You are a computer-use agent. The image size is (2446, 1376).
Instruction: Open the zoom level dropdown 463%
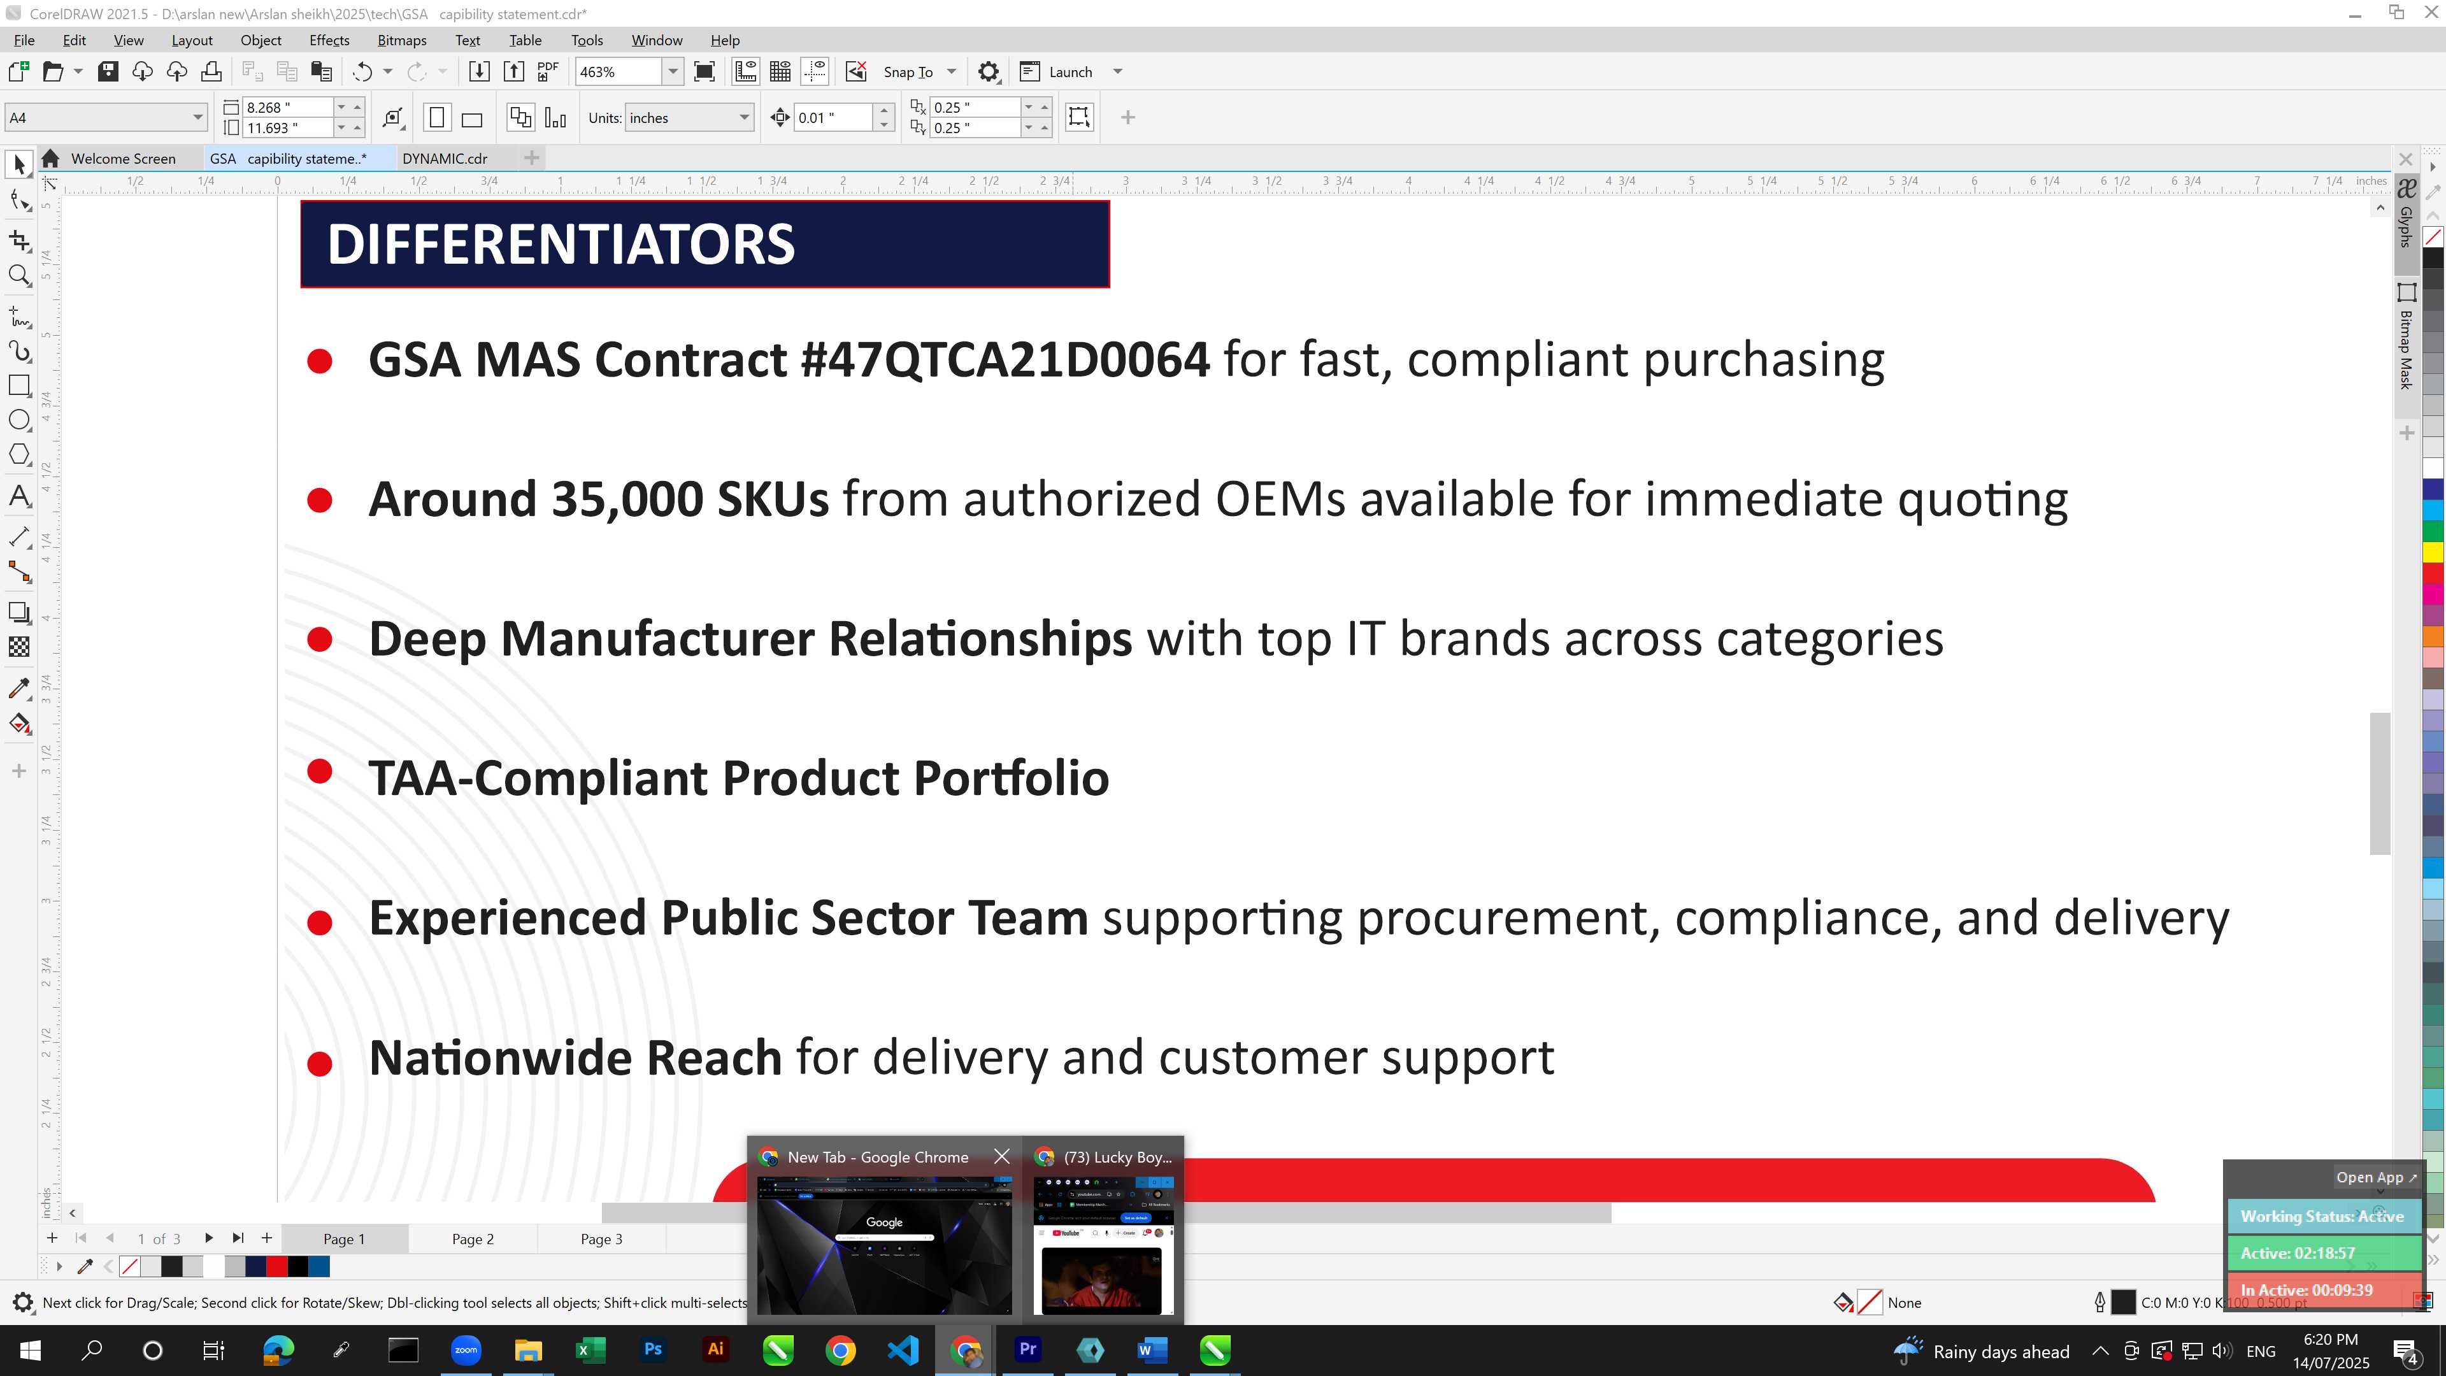pos(673,72)
